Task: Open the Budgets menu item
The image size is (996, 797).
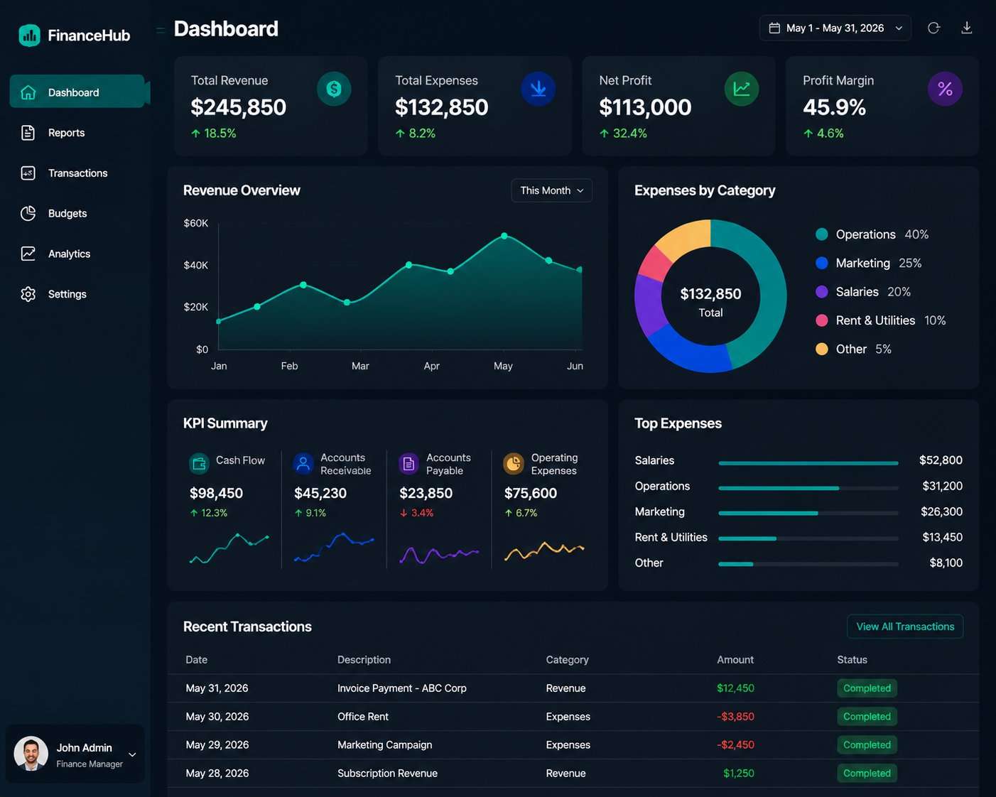Action: point(77,214)
